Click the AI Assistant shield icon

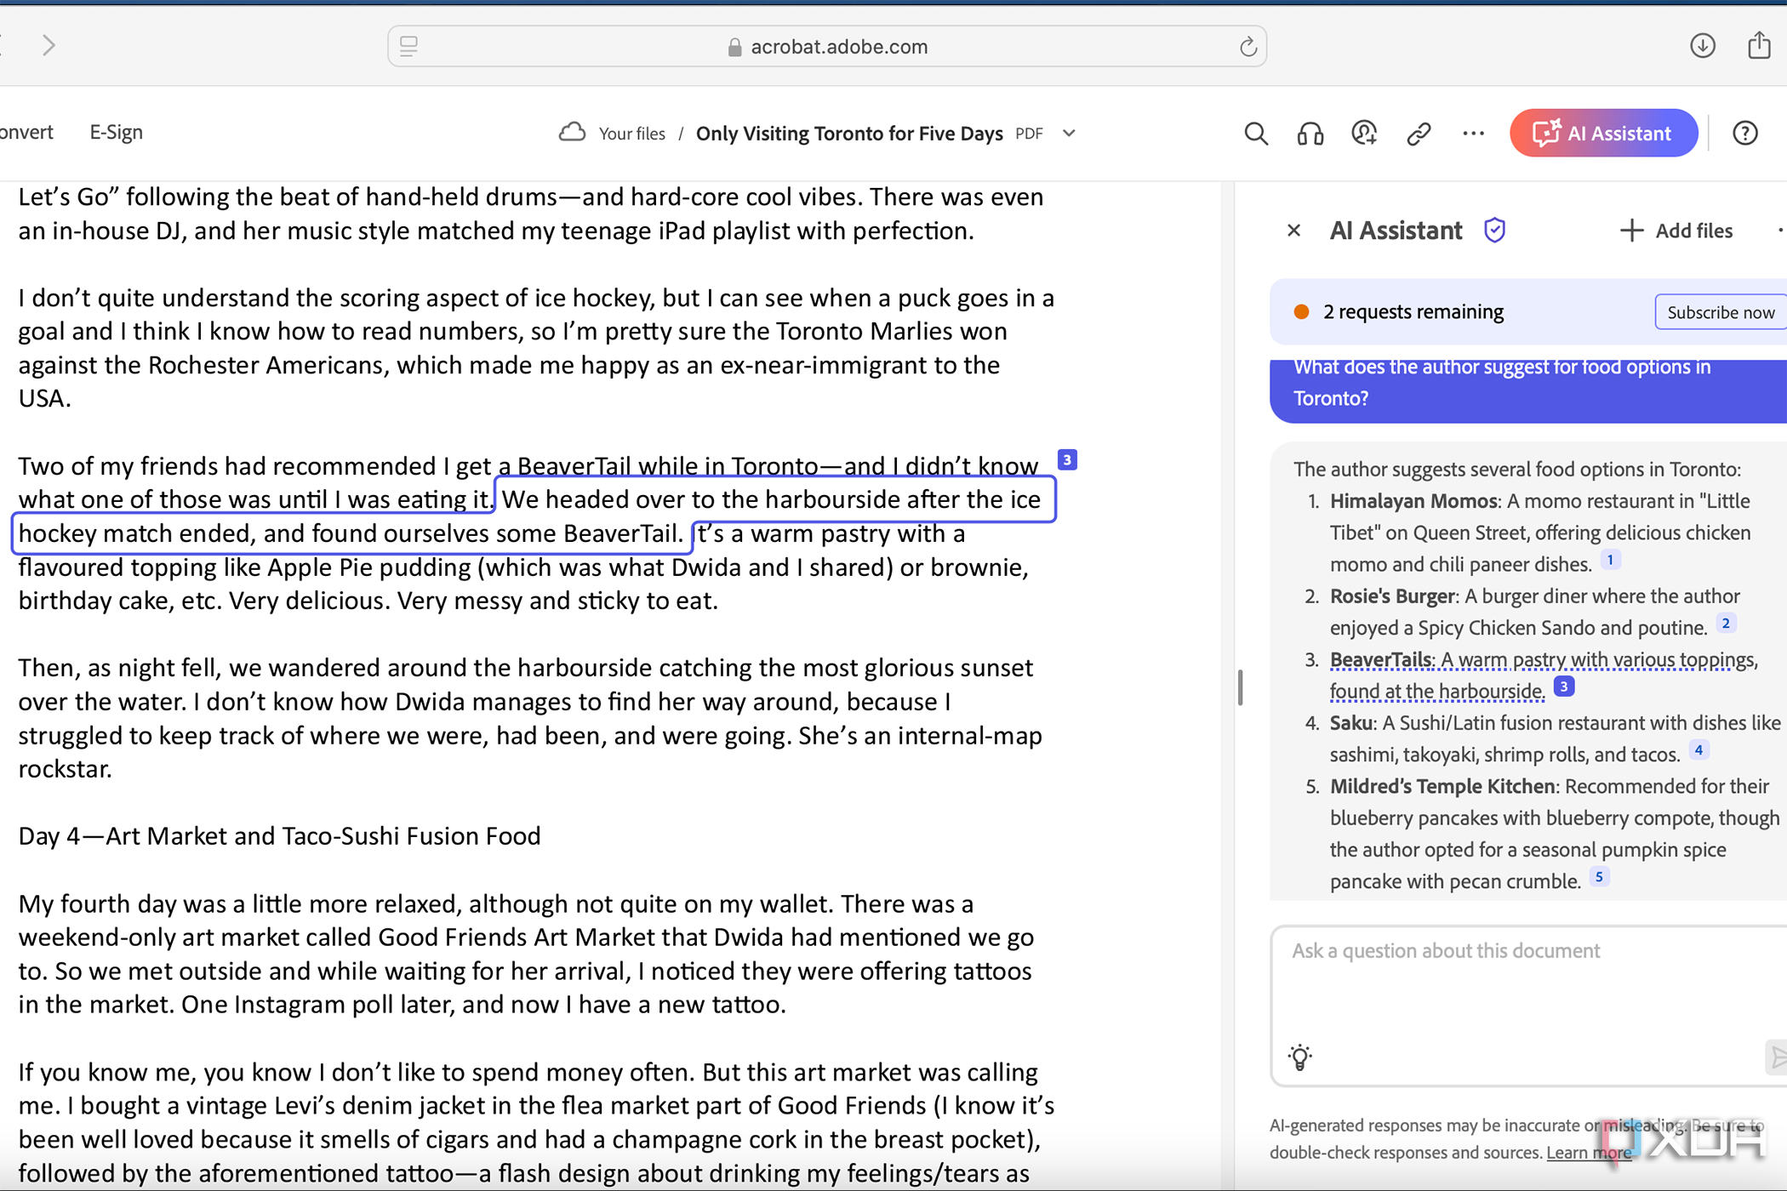coord(1494,231)
